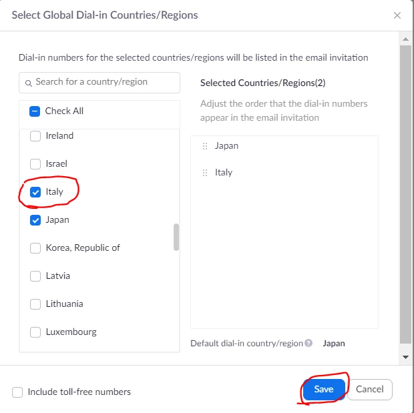This screenshot has height=413, width=414.
Task: Click the search magnifier icon
Action: click(29, 83)
